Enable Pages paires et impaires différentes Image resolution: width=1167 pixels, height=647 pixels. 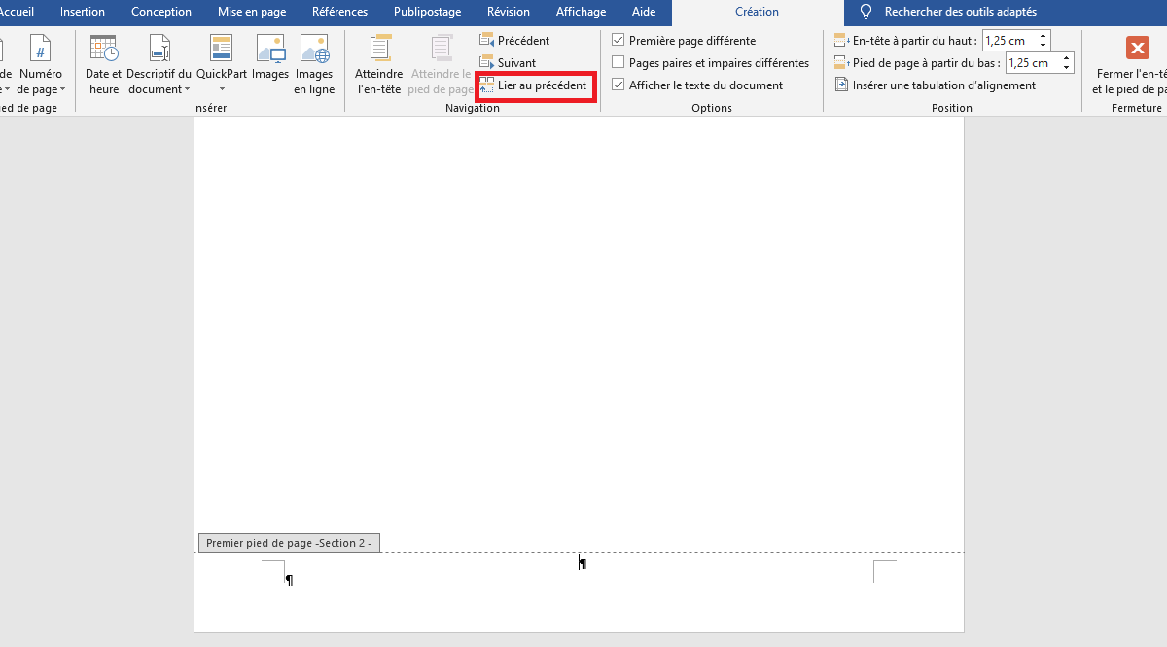click(619, 62)
